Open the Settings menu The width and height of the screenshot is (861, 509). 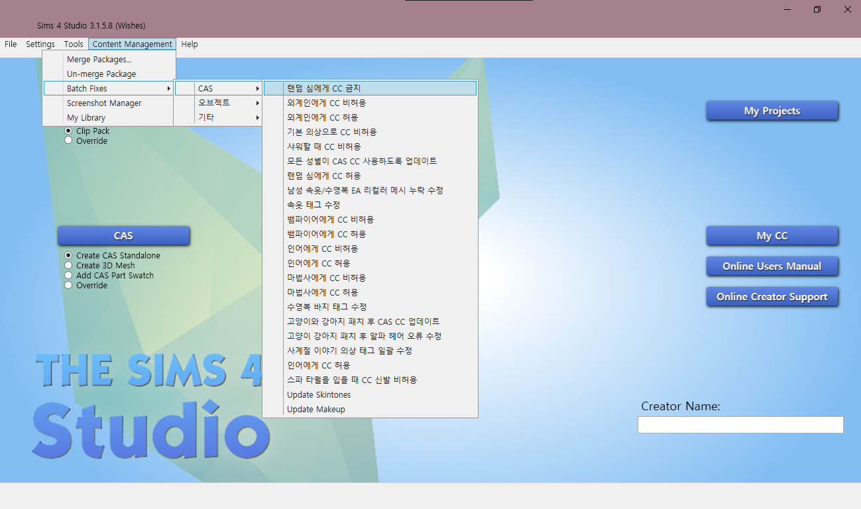point(40,44)
